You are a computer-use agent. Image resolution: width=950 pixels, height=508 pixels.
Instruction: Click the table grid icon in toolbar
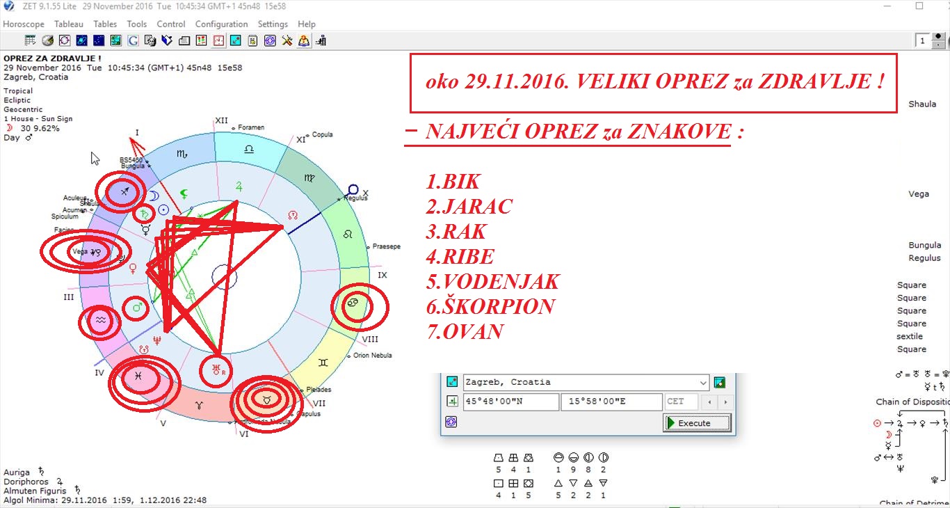30,41
